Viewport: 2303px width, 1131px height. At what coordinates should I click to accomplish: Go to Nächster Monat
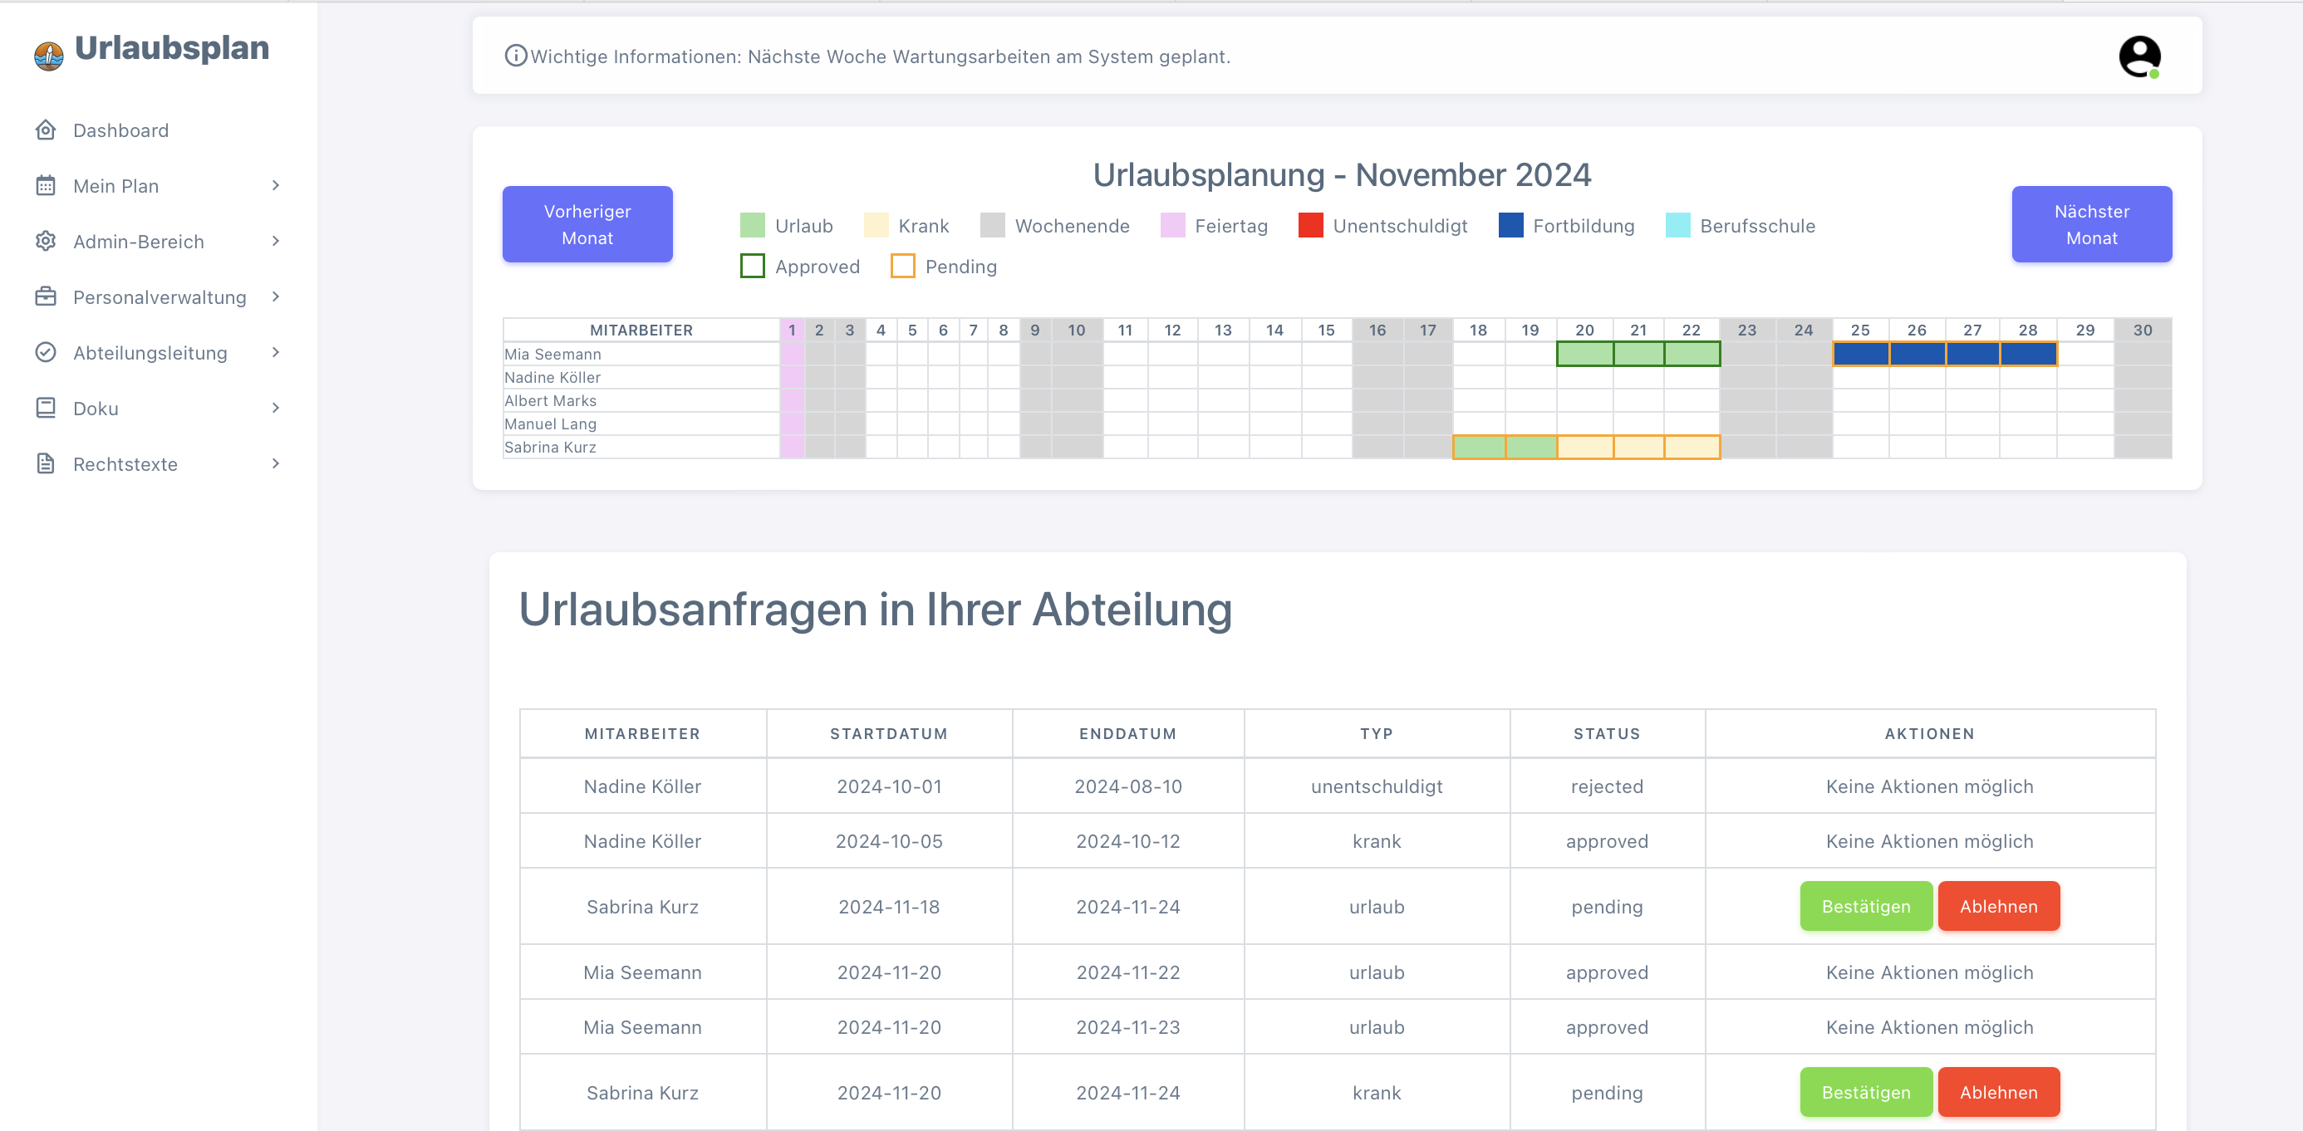pos(2091,224)
